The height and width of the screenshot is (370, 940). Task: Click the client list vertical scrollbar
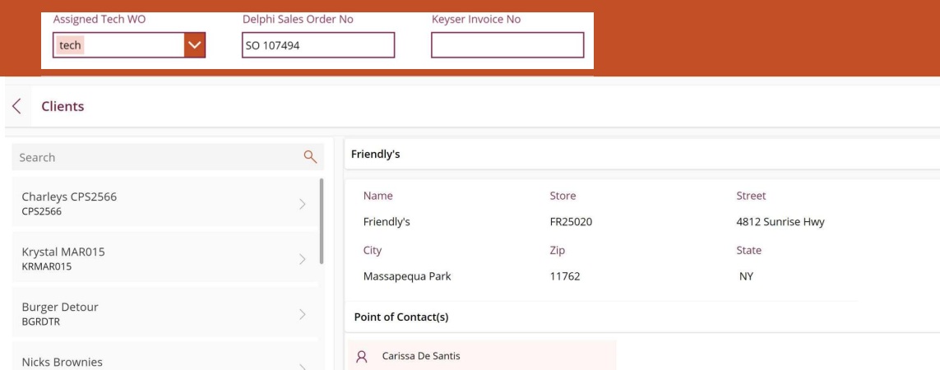pyautogui.click(x=321, y=220)
